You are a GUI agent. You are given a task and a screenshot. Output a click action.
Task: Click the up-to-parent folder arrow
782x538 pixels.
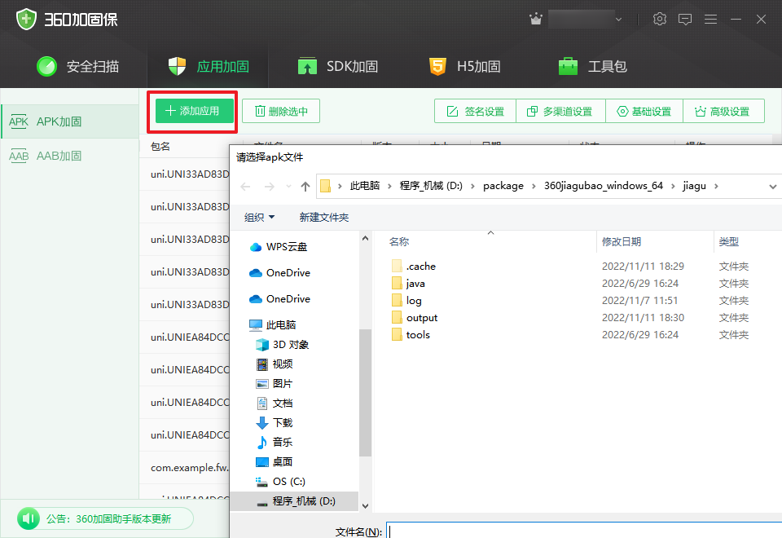click(x=305, y=186)
